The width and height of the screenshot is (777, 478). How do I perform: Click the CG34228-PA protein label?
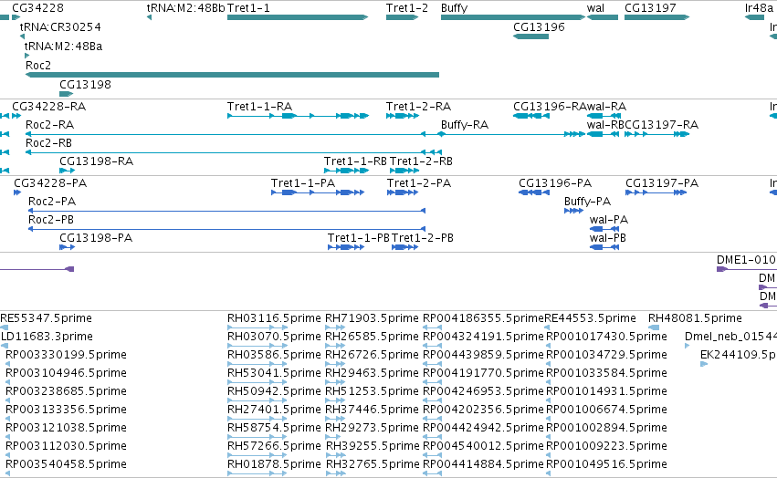coord(50,183)
